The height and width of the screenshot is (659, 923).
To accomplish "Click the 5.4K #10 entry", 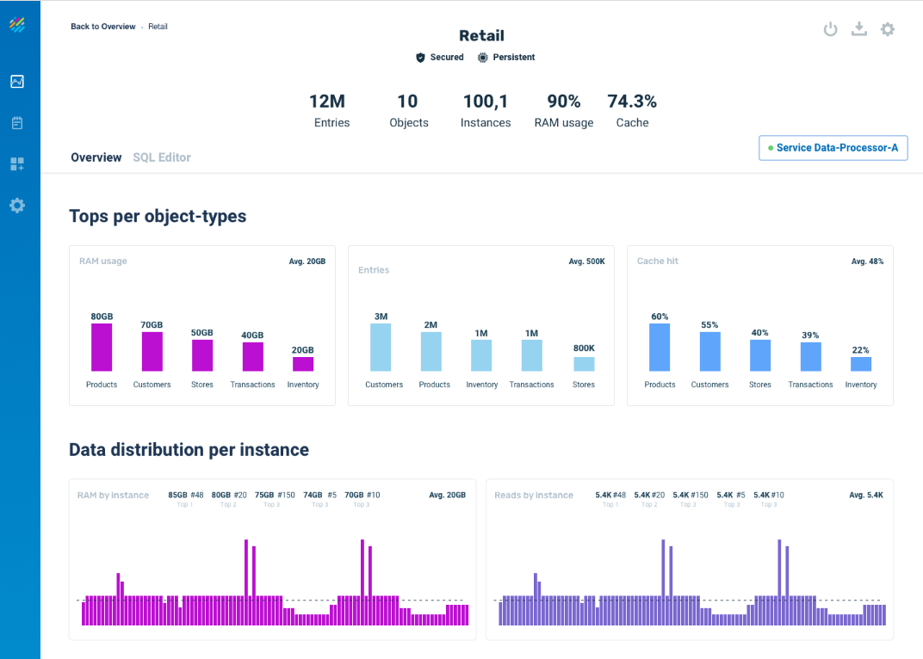I will click(x=769, y=499).
